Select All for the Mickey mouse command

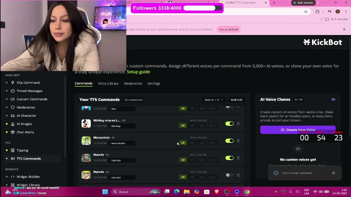(183, 126)
